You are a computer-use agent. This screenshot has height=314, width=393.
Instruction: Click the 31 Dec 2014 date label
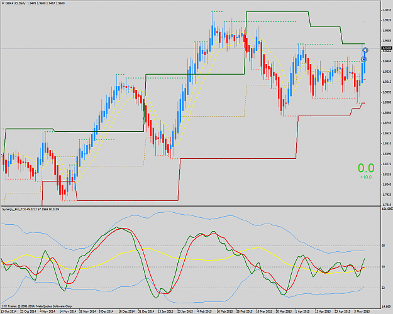146,311
